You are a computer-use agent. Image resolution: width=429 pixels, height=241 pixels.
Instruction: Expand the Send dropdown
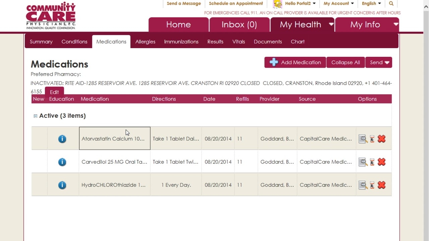(x=379, y=63)
